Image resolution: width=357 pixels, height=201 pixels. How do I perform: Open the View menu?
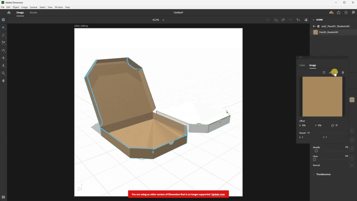click(x=50, y=7)
